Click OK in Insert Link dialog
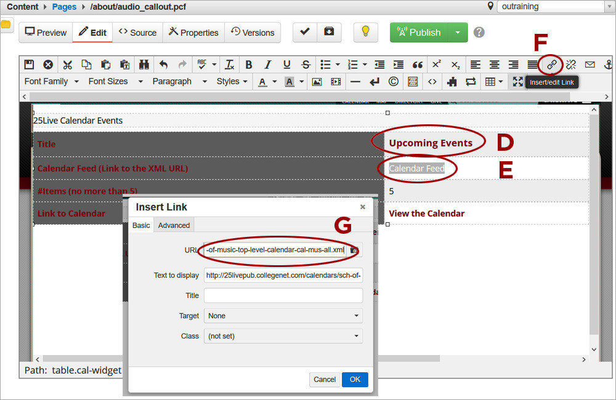 tap(355, 380)
